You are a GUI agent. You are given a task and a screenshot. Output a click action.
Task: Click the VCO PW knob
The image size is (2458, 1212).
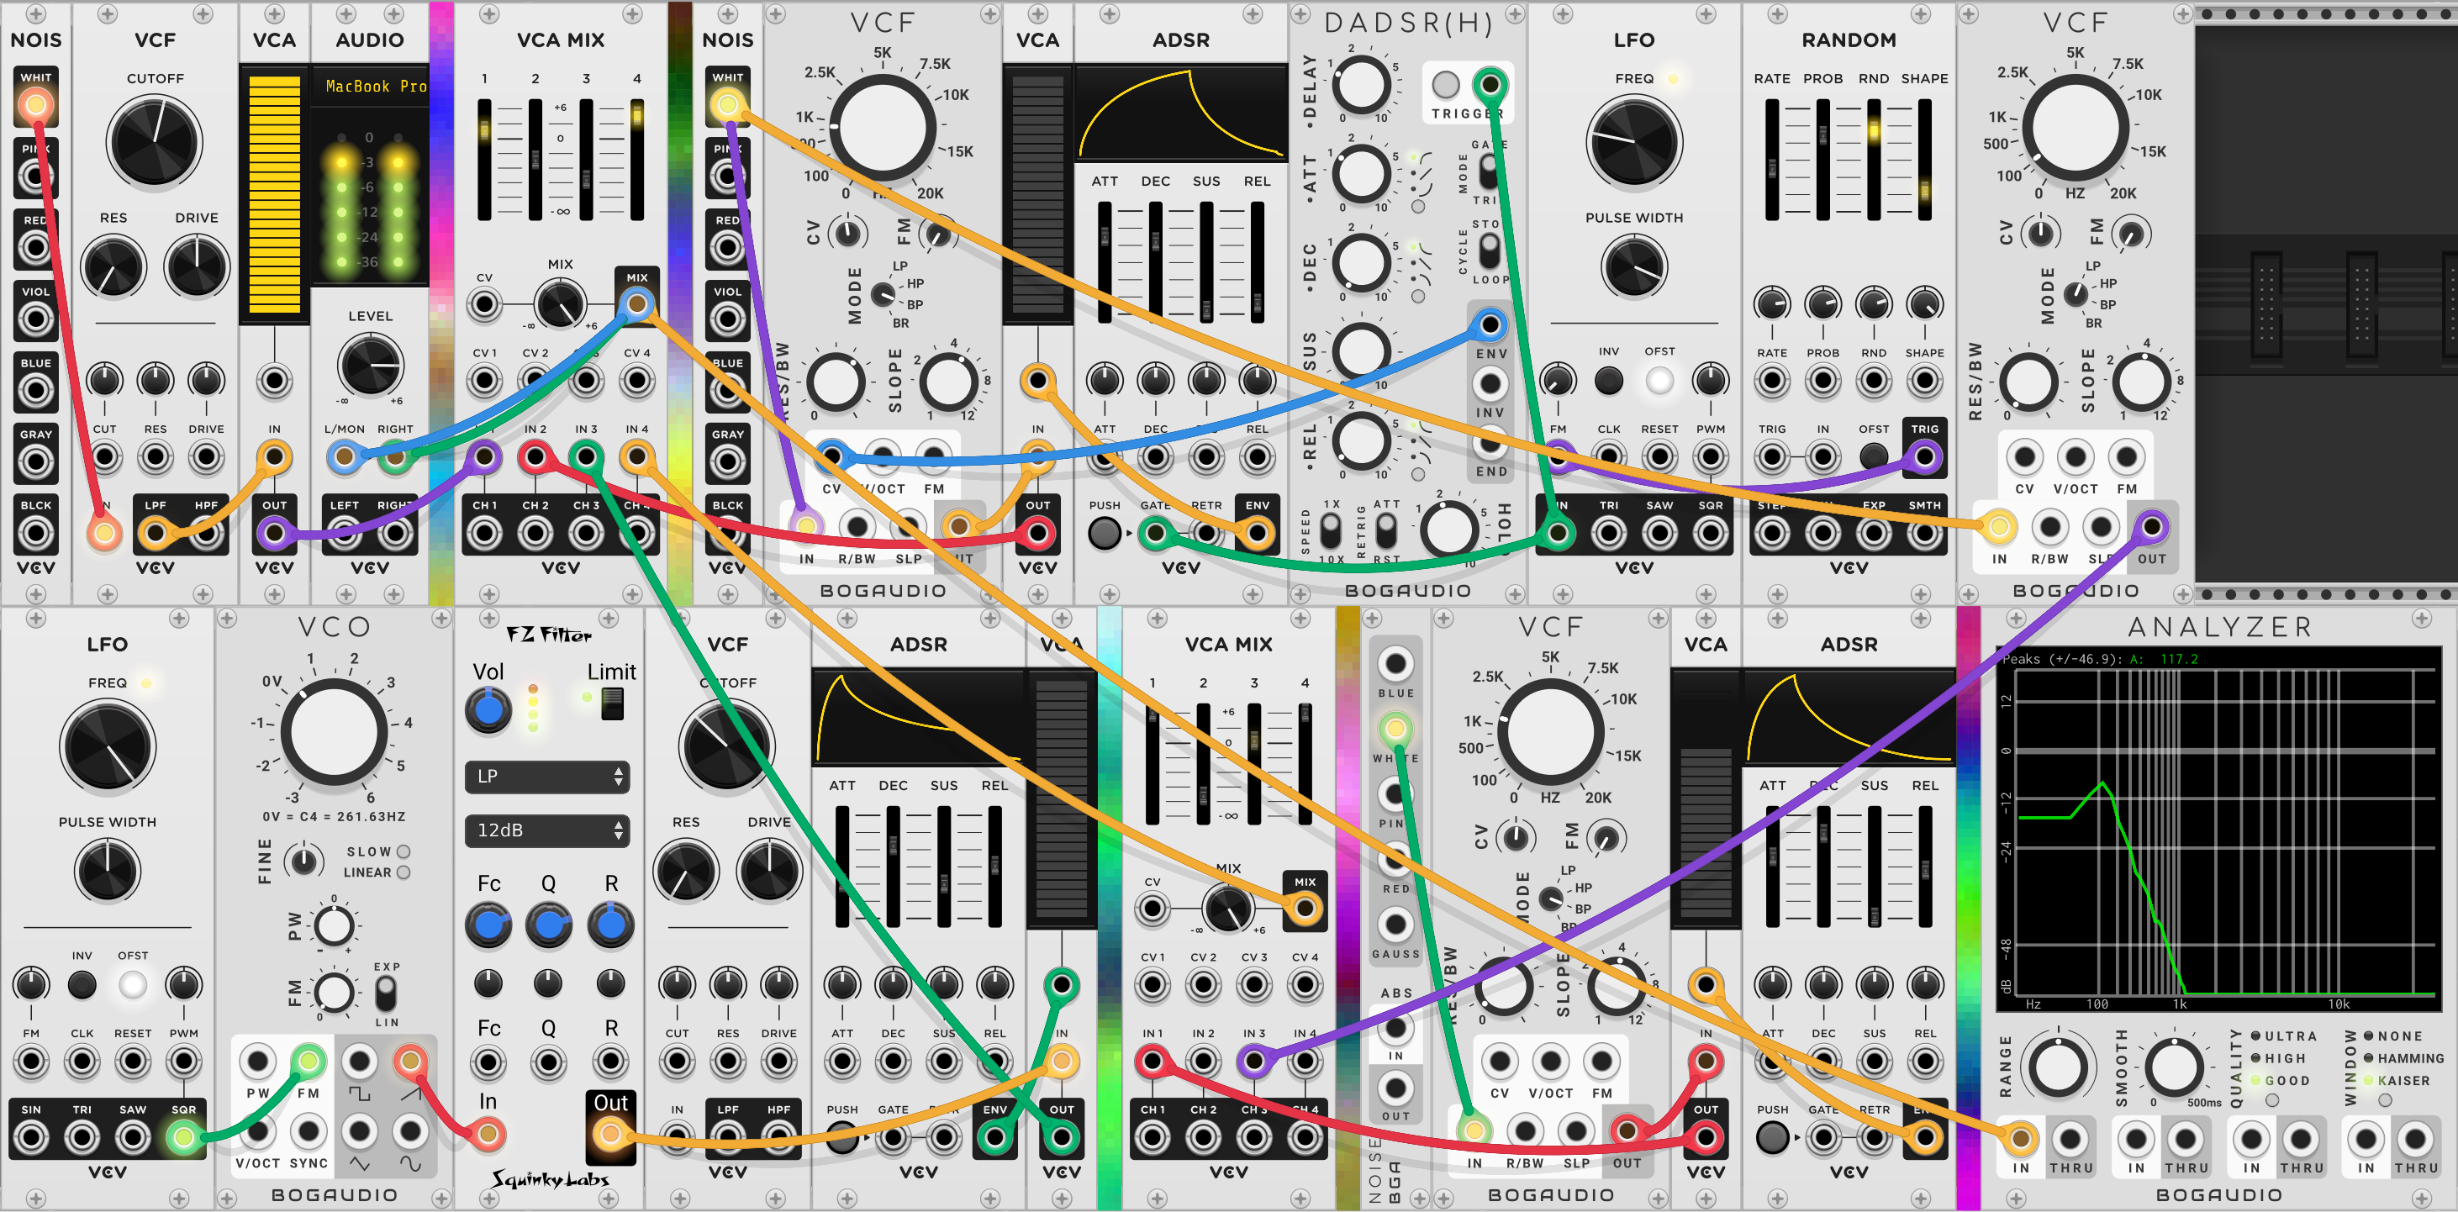(333, 925)
